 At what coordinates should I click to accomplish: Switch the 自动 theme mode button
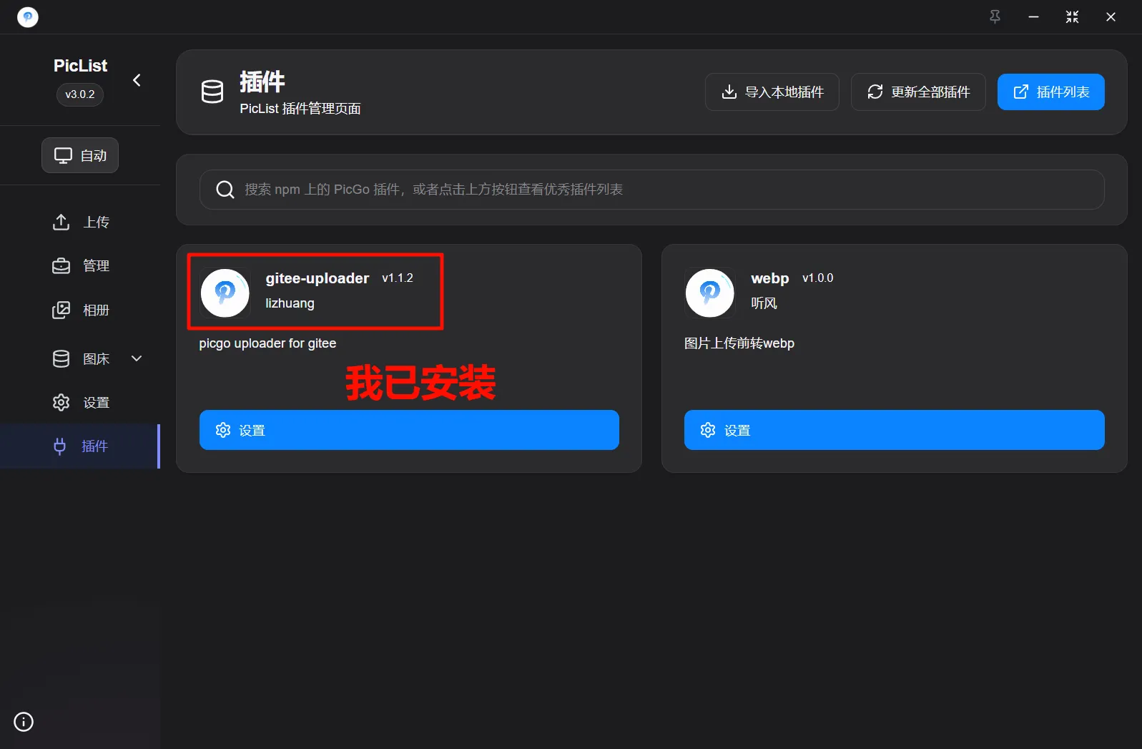point(80,155)
